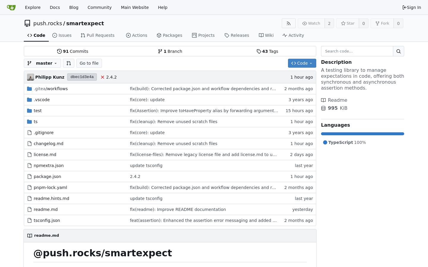Click the ts folder icon
Screen dimensions: 428x267
tap(29, 122)
